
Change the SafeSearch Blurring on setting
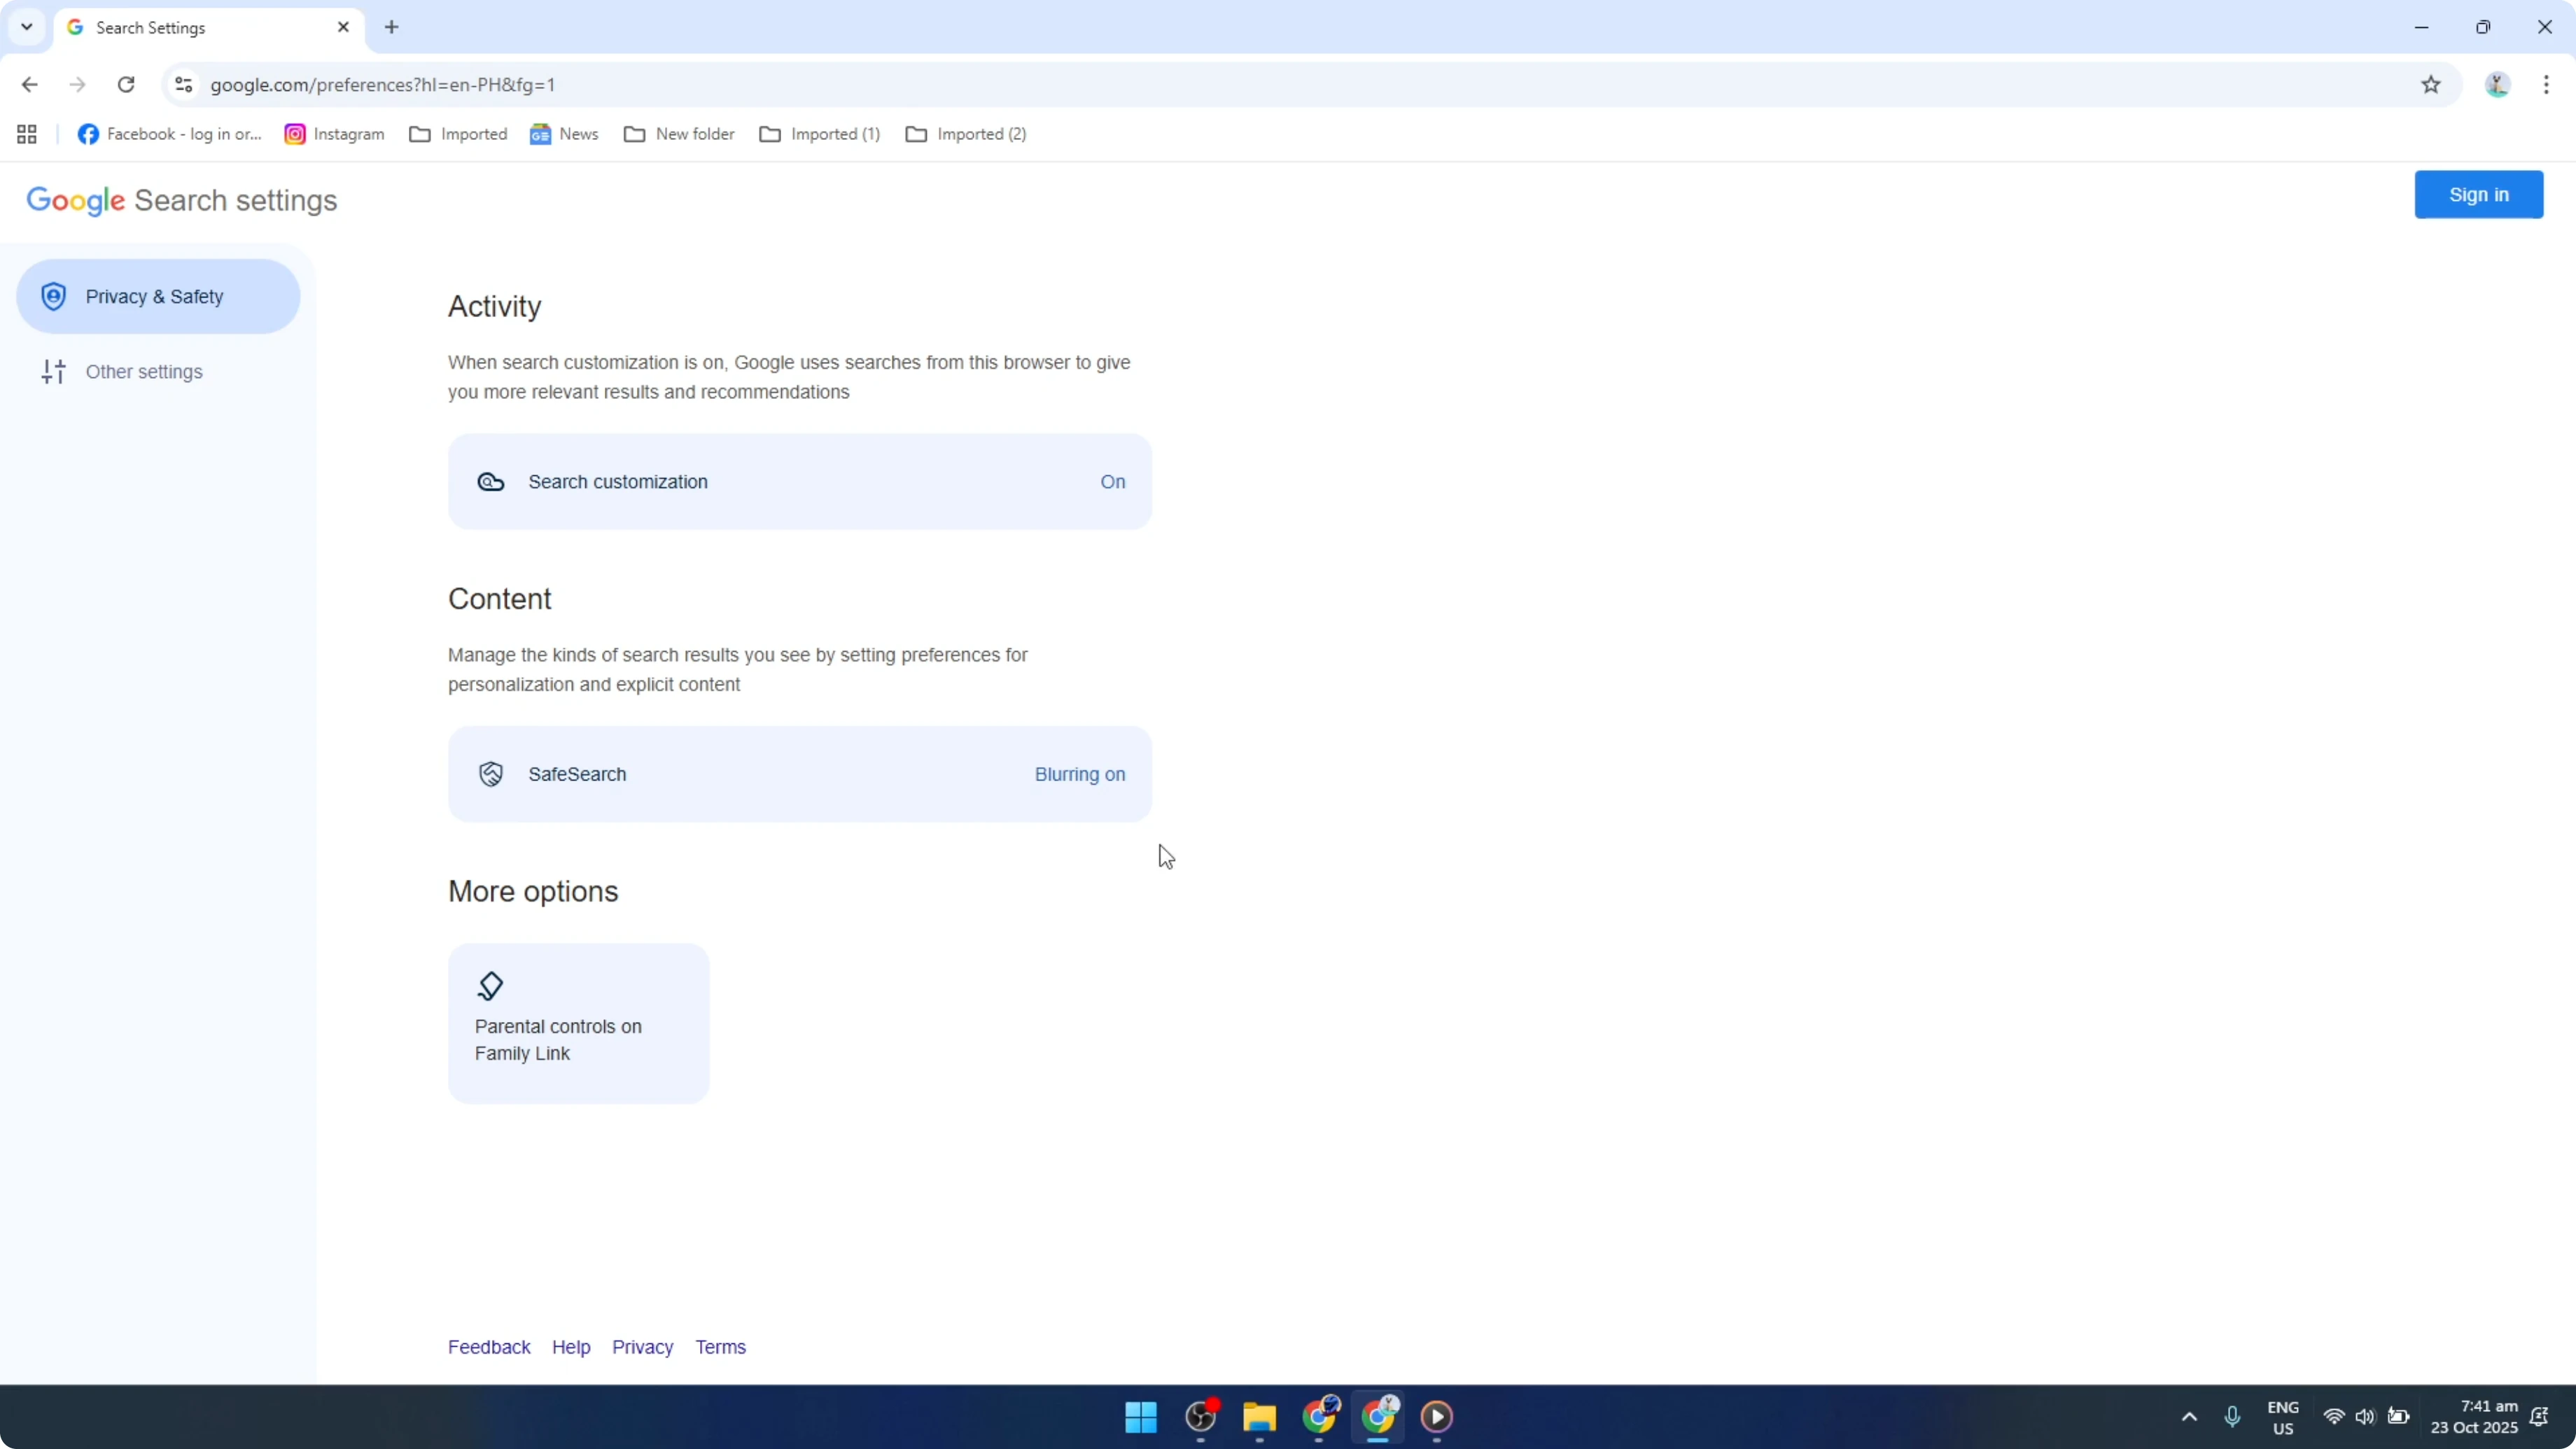1080,773
